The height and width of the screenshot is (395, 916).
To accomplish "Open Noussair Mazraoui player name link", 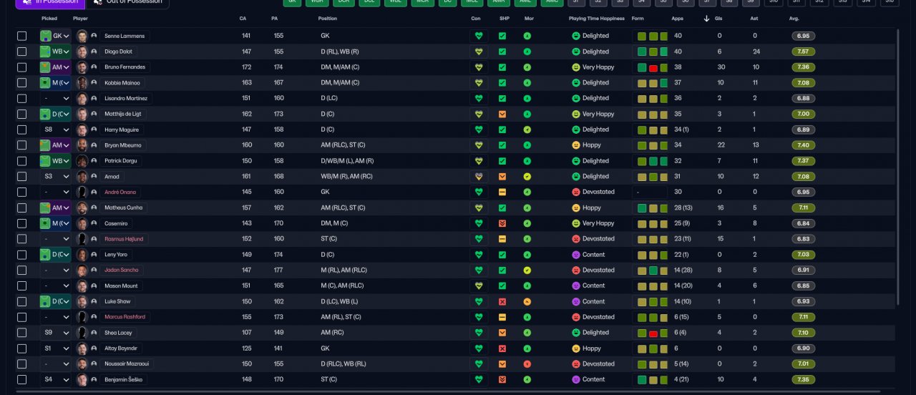I will click(x=127, y=364).
